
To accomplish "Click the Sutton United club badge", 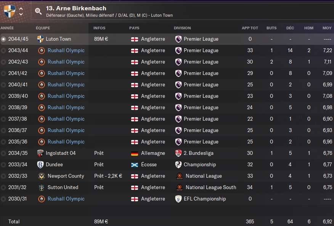I will (41, 188).
